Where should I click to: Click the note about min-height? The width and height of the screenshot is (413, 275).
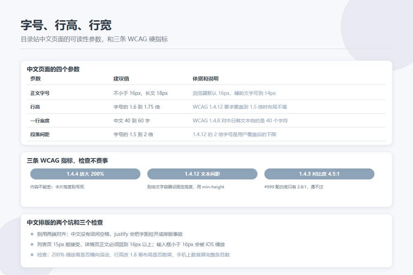point(186,187)
